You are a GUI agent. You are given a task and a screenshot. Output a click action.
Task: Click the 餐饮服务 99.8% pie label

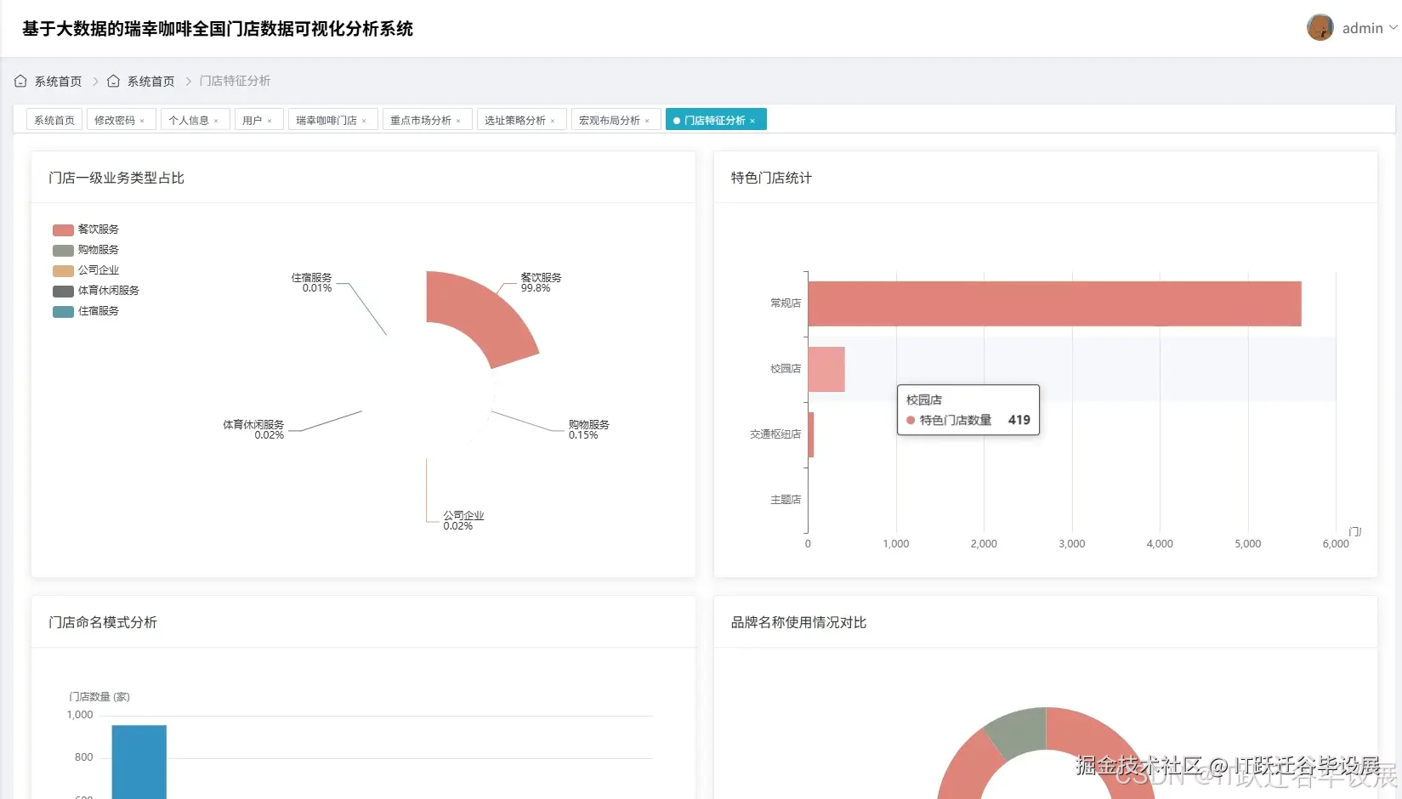[541, 282]
